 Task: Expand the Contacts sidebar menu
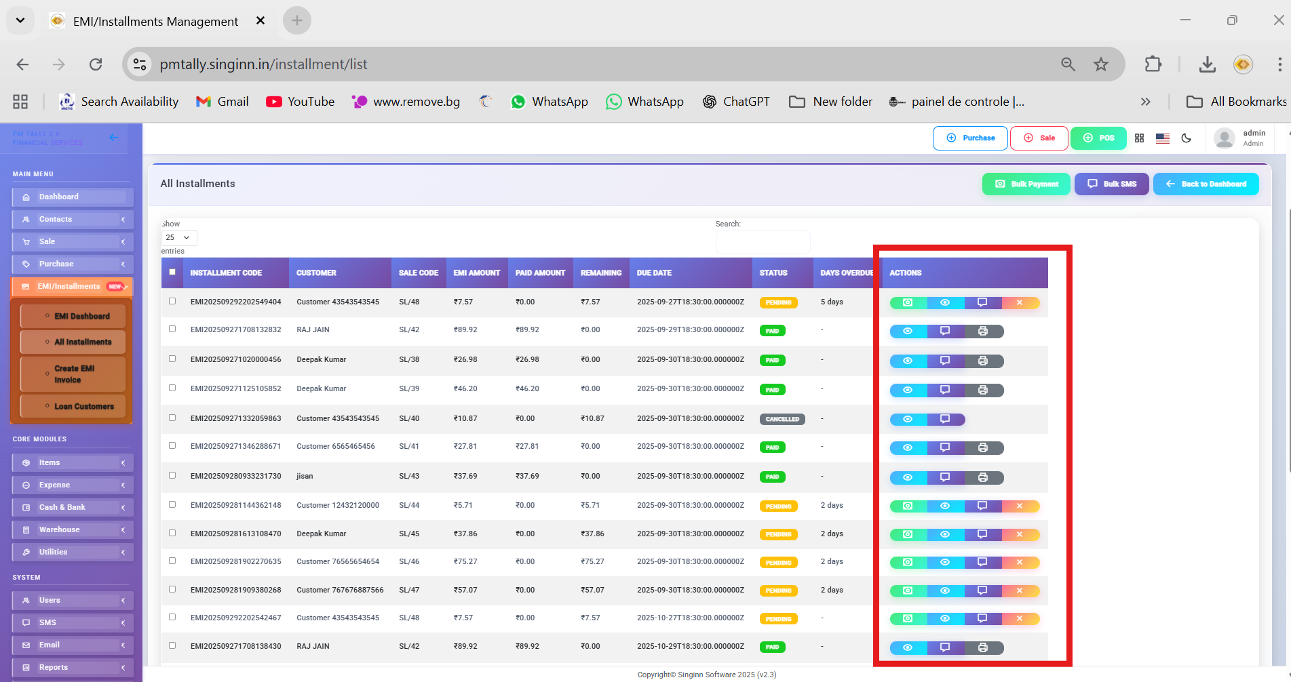[72, 219]
